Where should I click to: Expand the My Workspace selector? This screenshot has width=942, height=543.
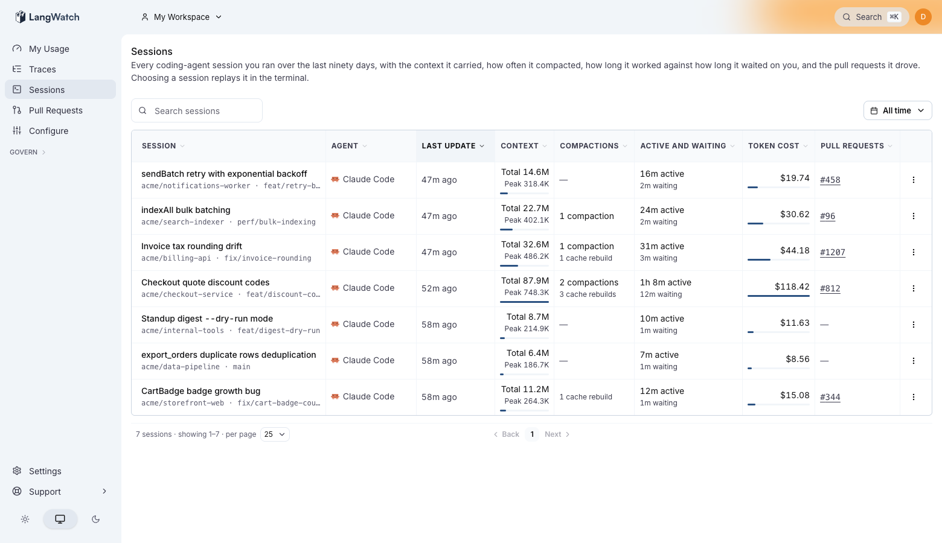(x=181, y=17)
